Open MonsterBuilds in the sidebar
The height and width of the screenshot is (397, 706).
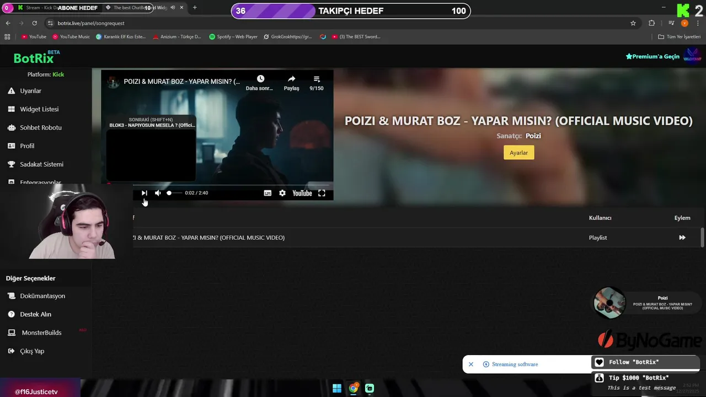tap(41, 332)
